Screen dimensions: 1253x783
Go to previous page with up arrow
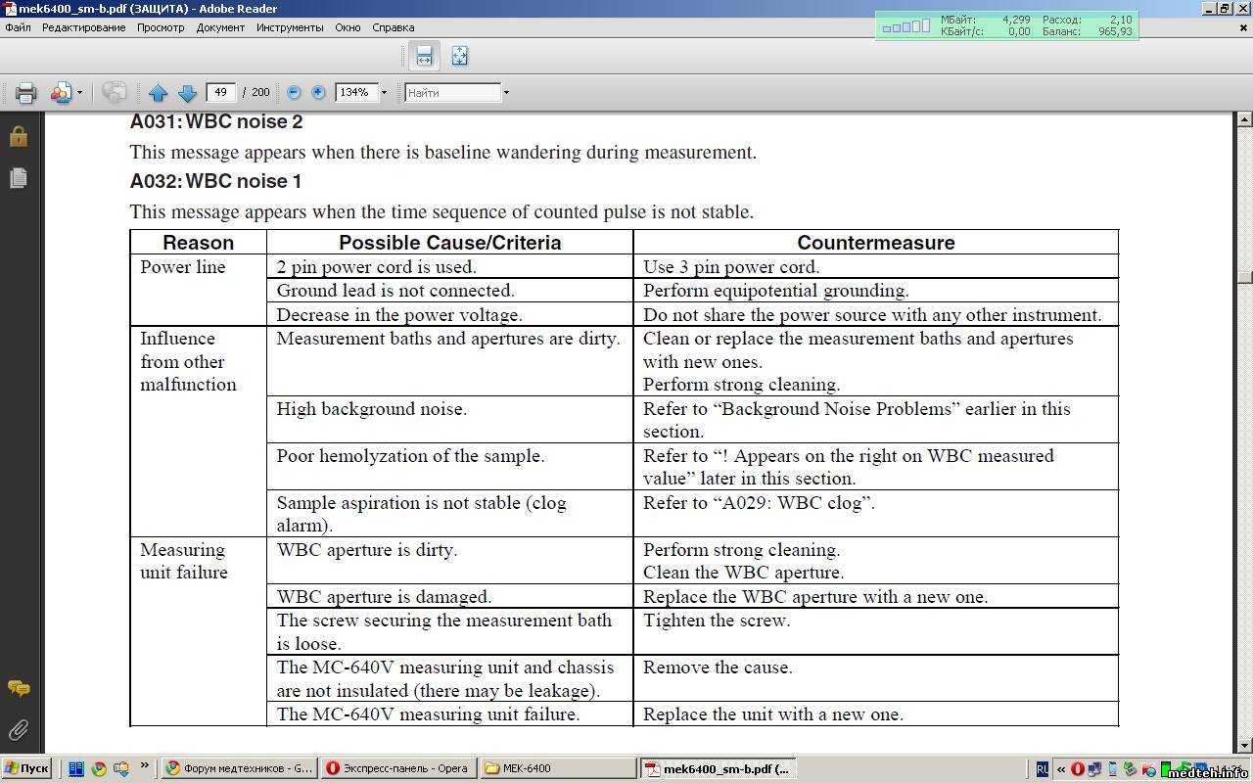[x=159, y=93]
